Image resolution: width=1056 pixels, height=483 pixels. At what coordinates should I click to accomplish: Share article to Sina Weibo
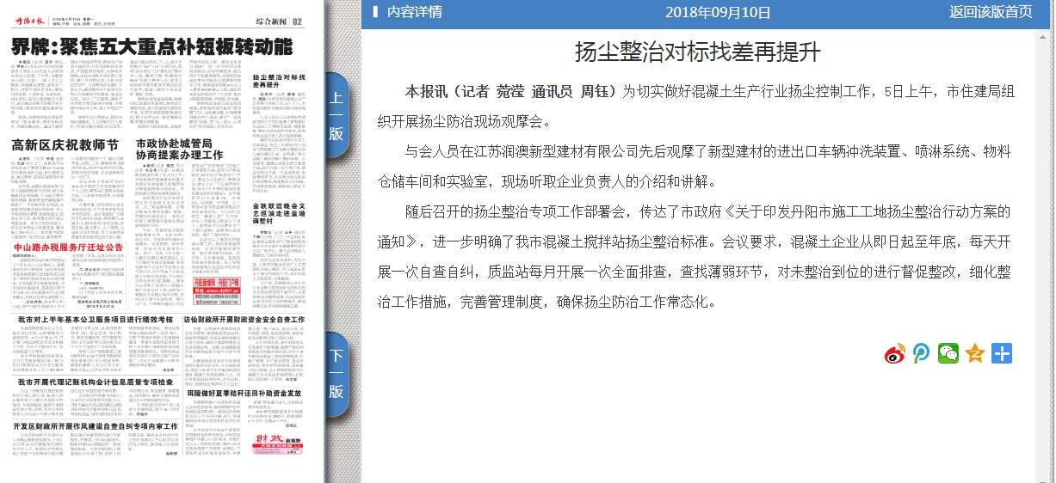(x=896, y=353)
